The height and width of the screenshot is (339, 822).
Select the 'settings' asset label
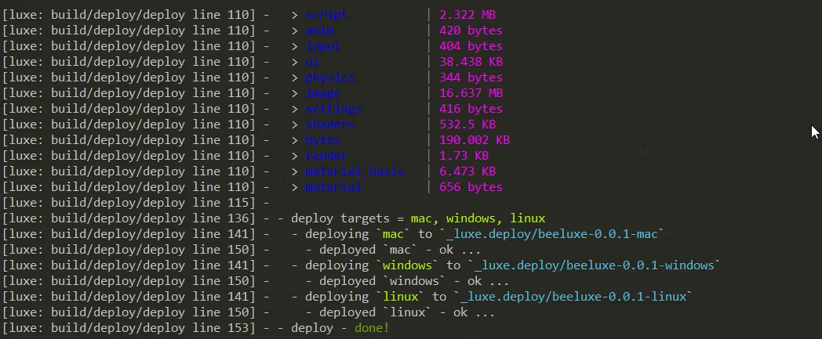[333, 109]
